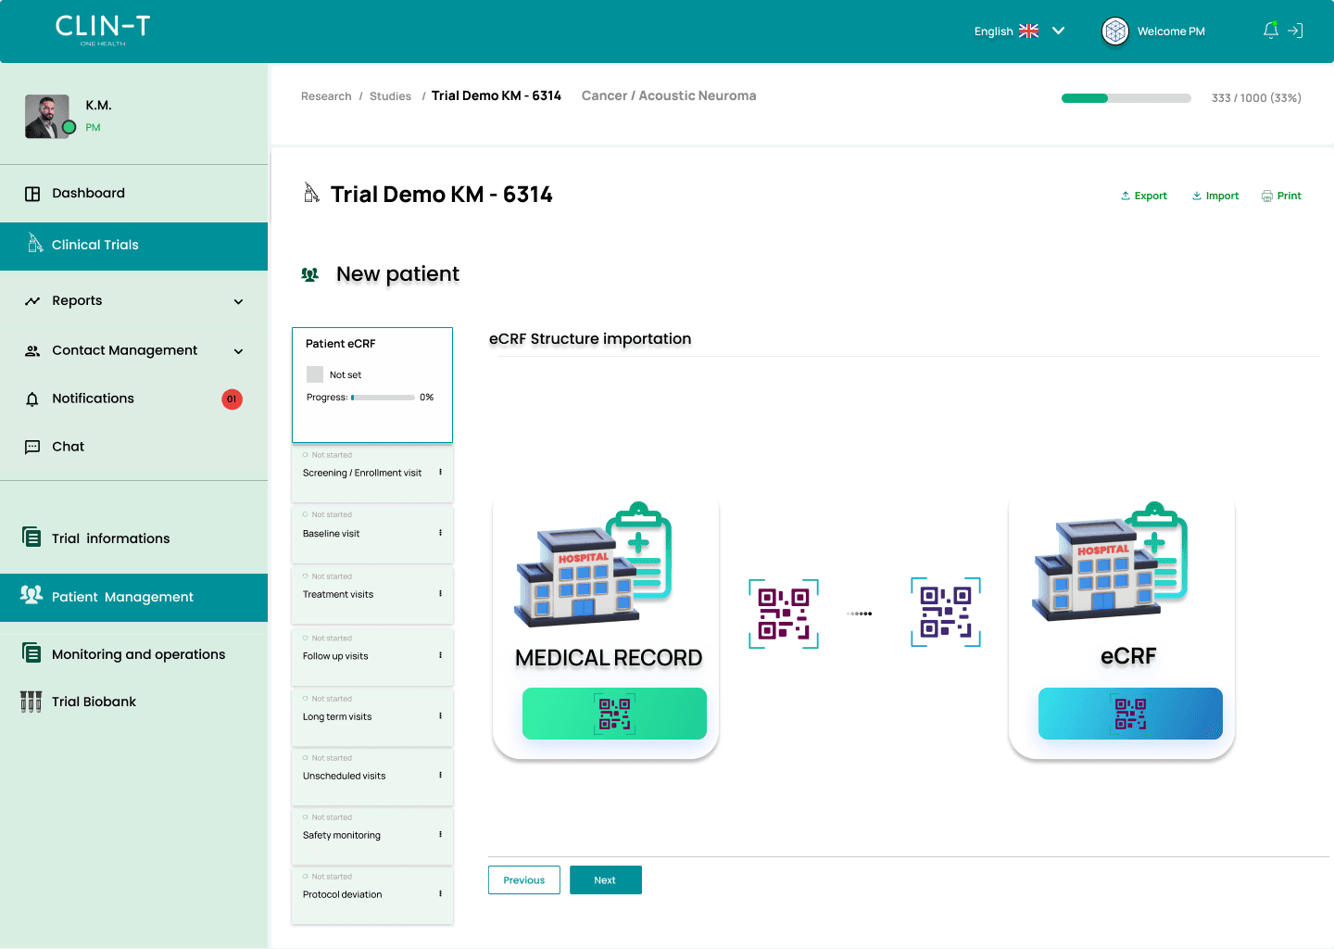This screenshot has height=949, width=1334.
Task: Open options menu for Safety monitoring
Action: click(x=440, y=835)
